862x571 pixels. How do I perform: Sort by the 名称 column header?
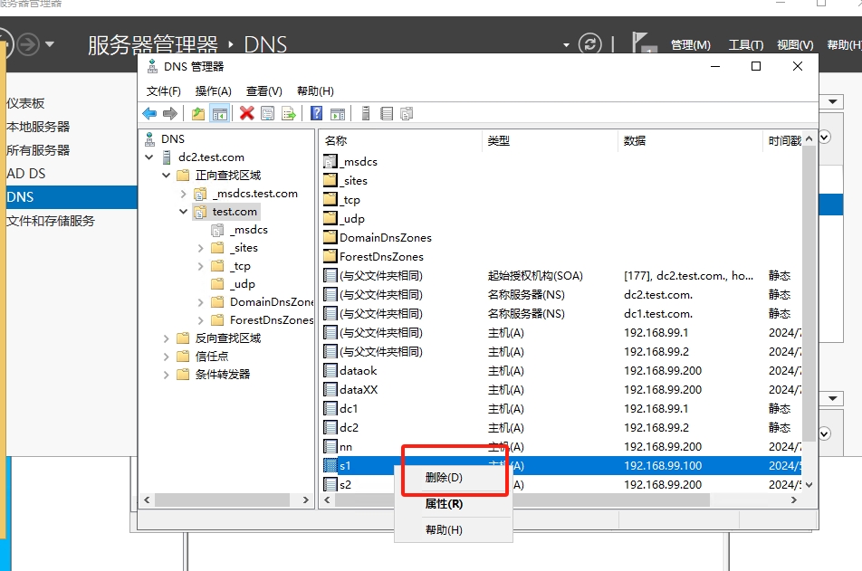[399, 140]
